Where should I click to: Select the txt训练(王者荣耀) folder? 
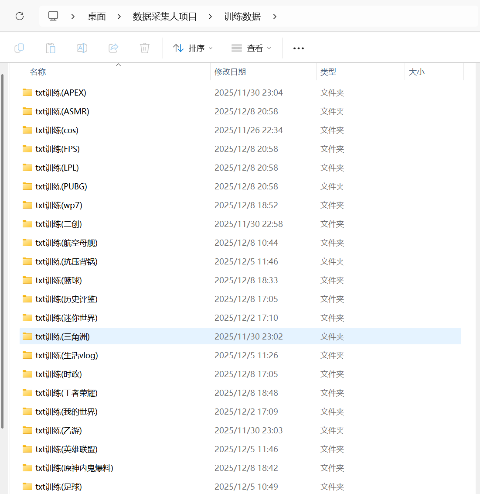[66, 392]
